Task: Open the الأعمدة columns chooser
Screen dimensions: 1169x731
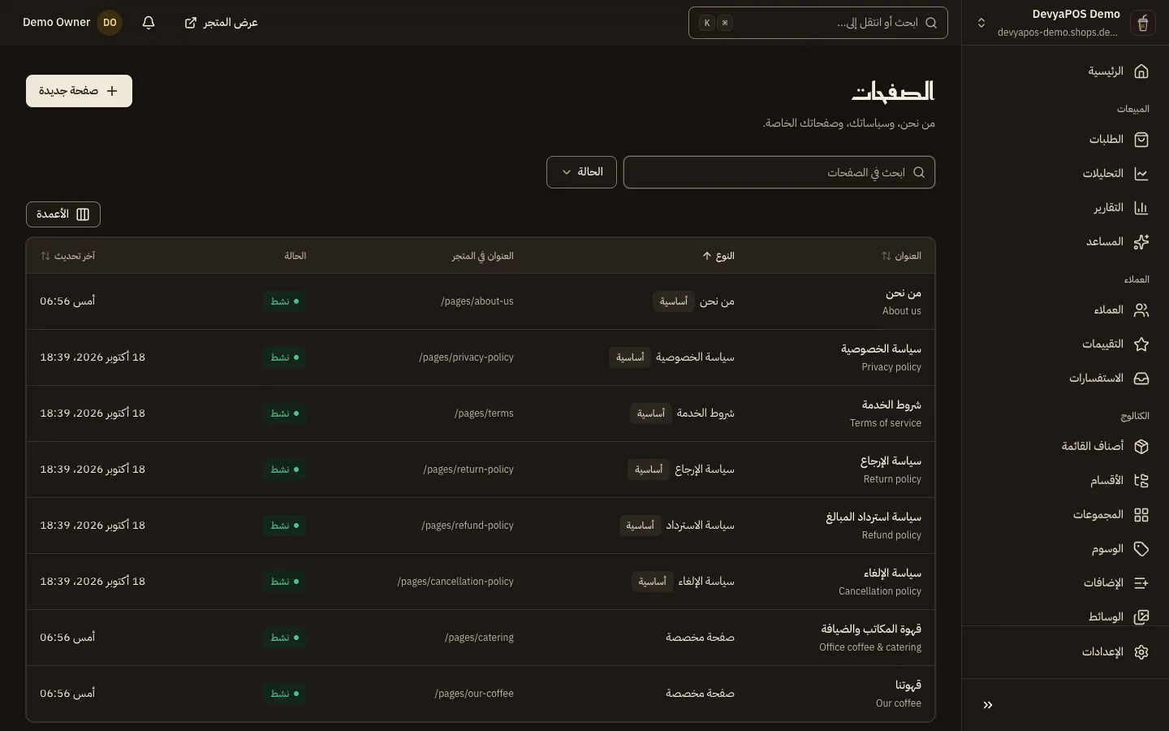Action: click(63, 214)
